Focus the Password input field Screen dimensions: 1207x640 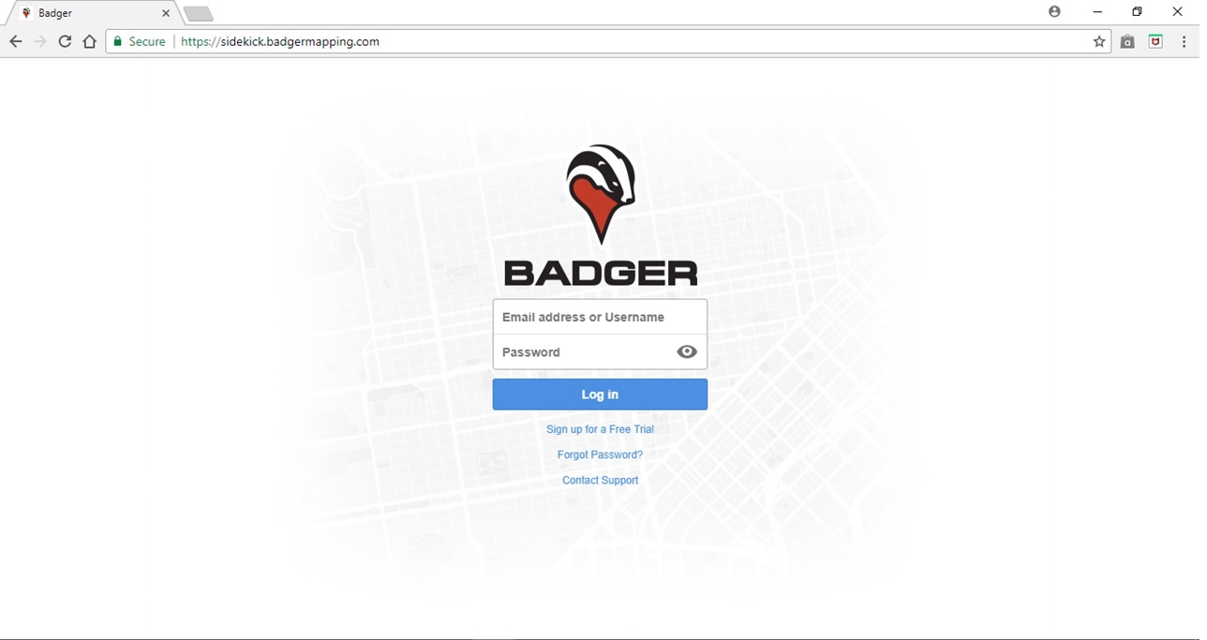point(600,352)
